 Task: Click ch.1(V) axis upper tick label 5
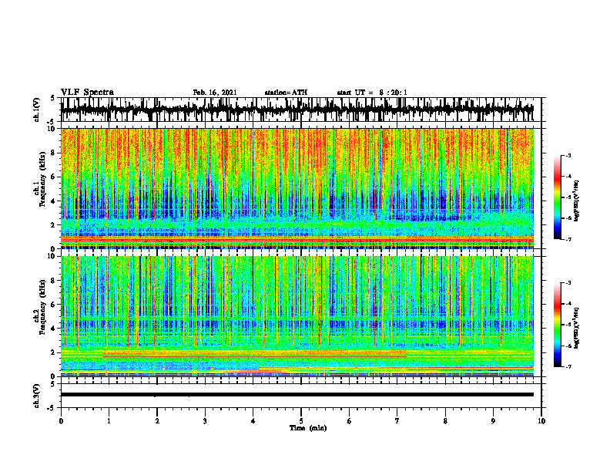[x=52, y=98]
